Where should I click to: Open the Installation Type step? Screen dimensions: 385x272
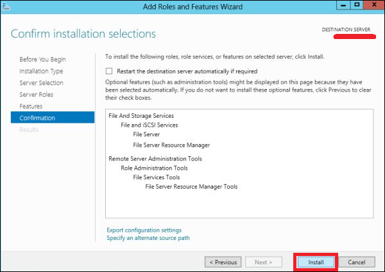(41, 71)
